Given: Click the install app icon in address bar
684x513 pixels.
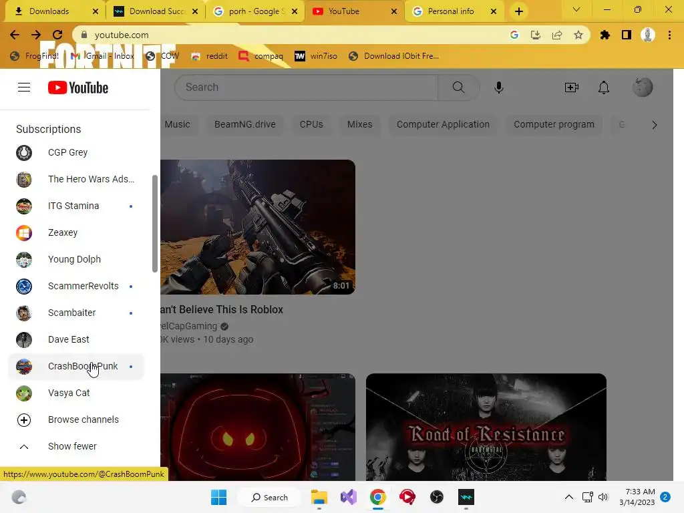Looking at the screenshot, I should tap(536, 35).
